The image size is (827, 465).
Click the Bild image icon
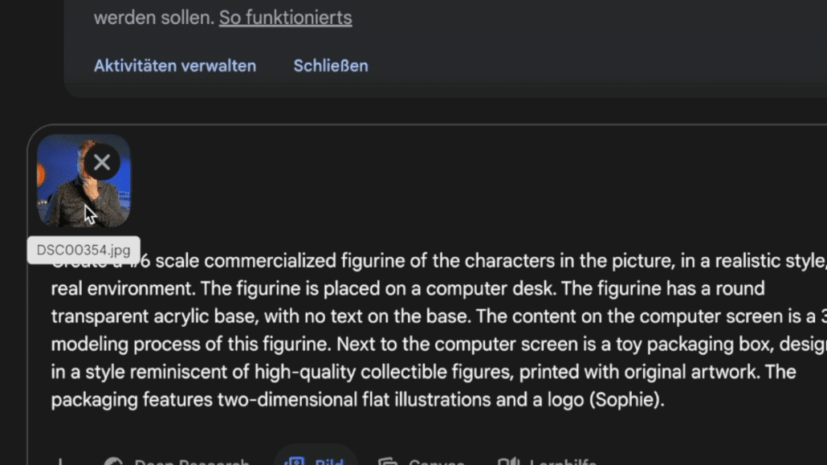295,461
